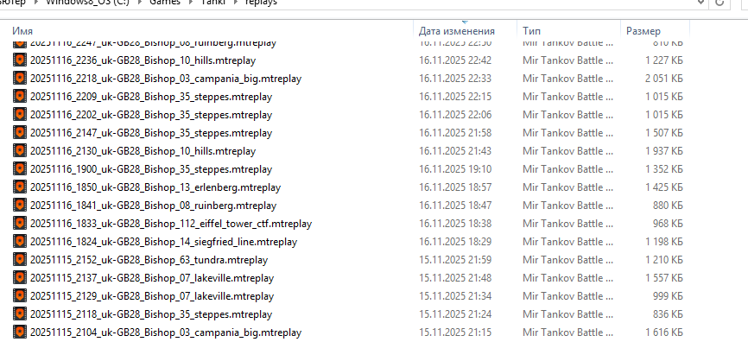Select file 20251116_2130_uk-GB28_Bishop_10_hills.mtreplay

click(x=143, y=151)
